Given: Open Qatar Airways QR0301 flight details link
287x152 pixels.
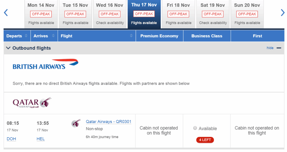Looking at the screenshot, I should (108, 122).
